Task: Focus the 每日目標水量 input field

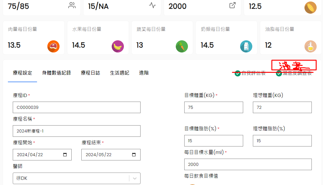Action: (248, 164)
